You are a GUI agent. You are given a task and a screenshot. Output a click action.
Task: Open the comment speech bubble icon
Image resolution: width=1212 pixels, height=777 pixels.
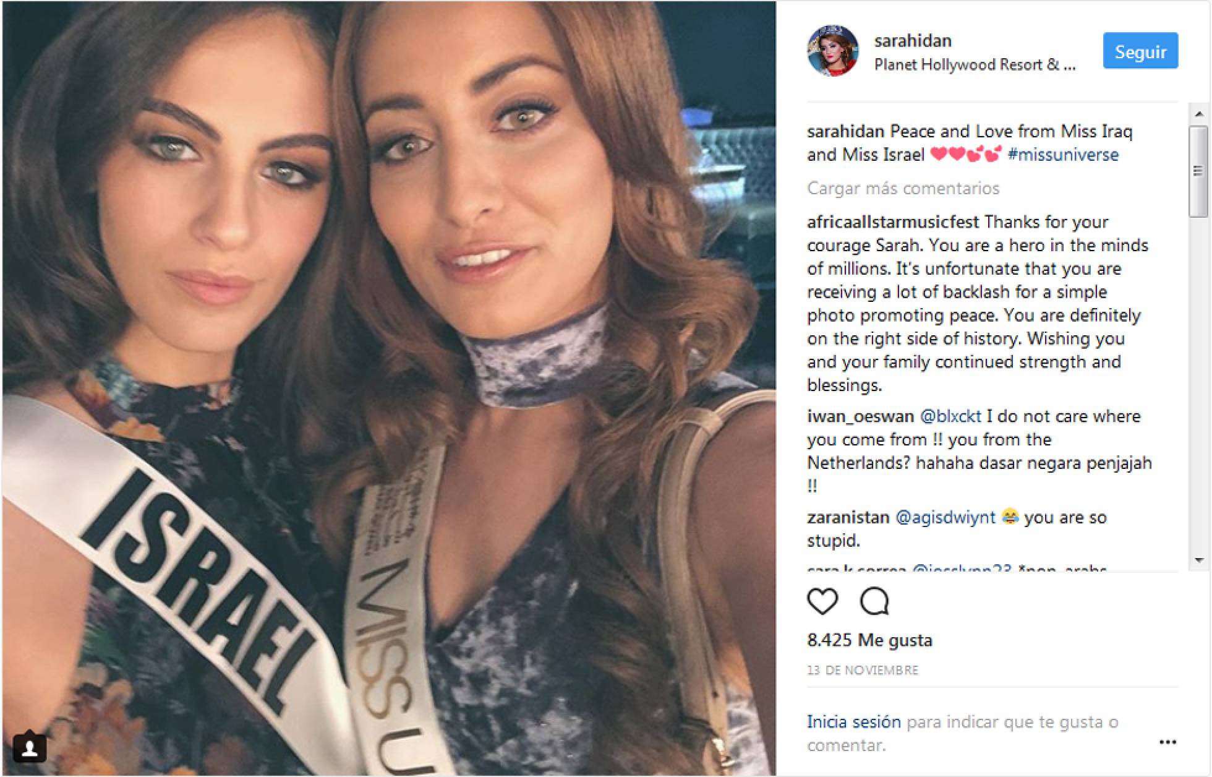874,601
